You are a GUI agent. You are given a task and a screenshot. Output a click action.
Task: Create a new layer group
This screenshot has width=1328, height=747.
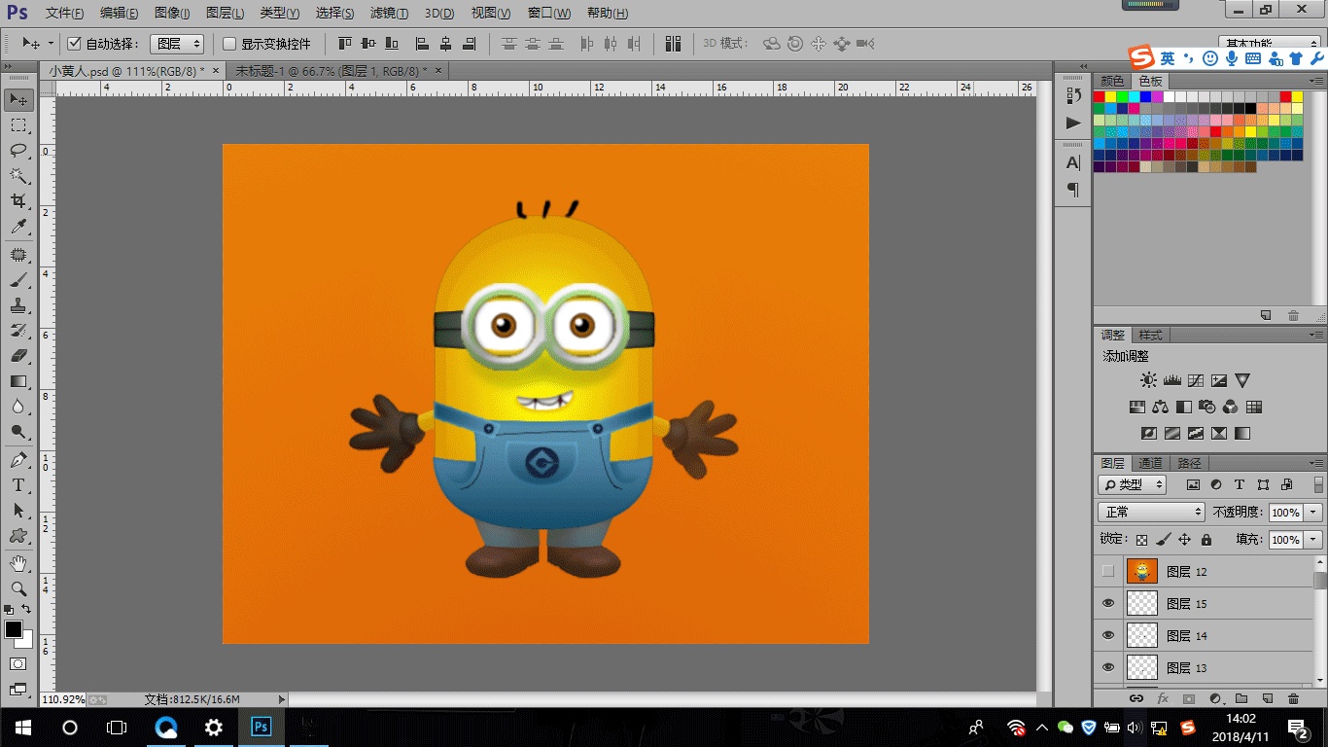[1241, 698]
